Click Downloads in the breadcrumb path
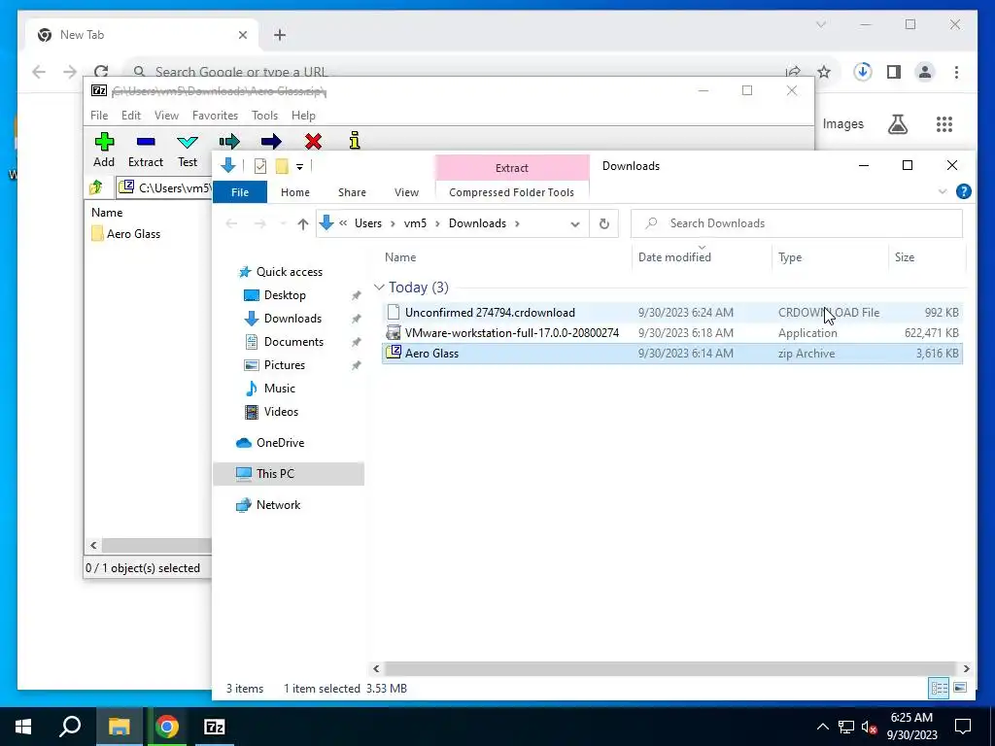995x746 pixels. [x=477, y=223]
